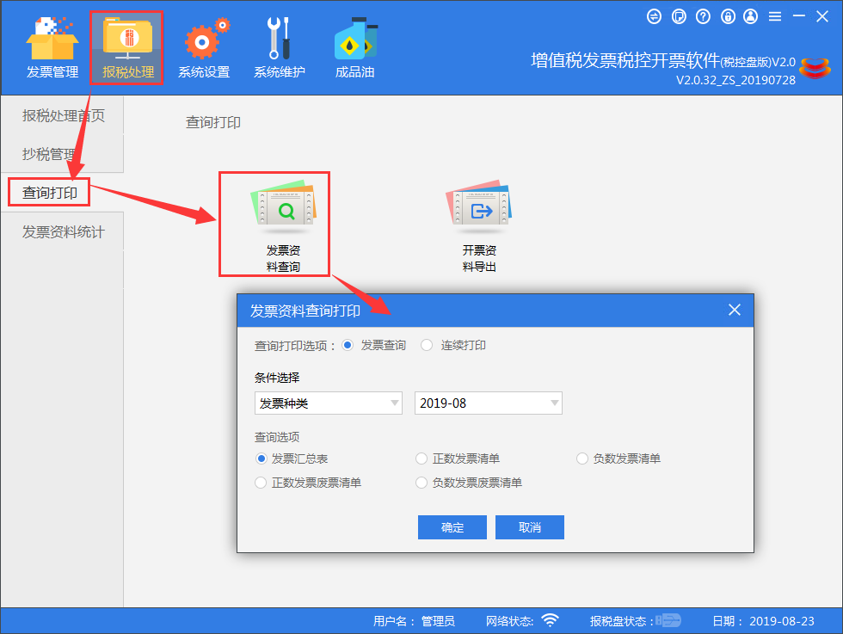The height and width of the screenshot is (634, 843).
Task: Click the lock icon in title bar
Action: point(728,16)
